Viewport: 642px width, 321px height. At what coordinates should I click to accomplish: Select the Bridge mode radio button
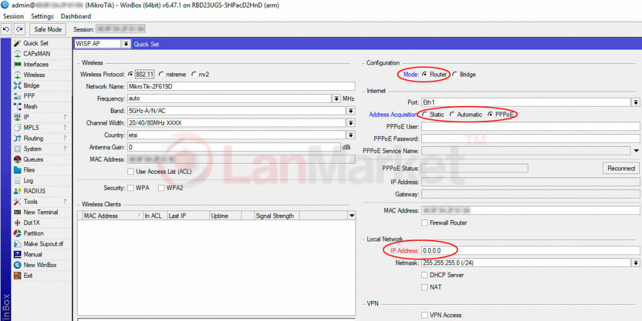pyautogui.click(x=455, y=75)
